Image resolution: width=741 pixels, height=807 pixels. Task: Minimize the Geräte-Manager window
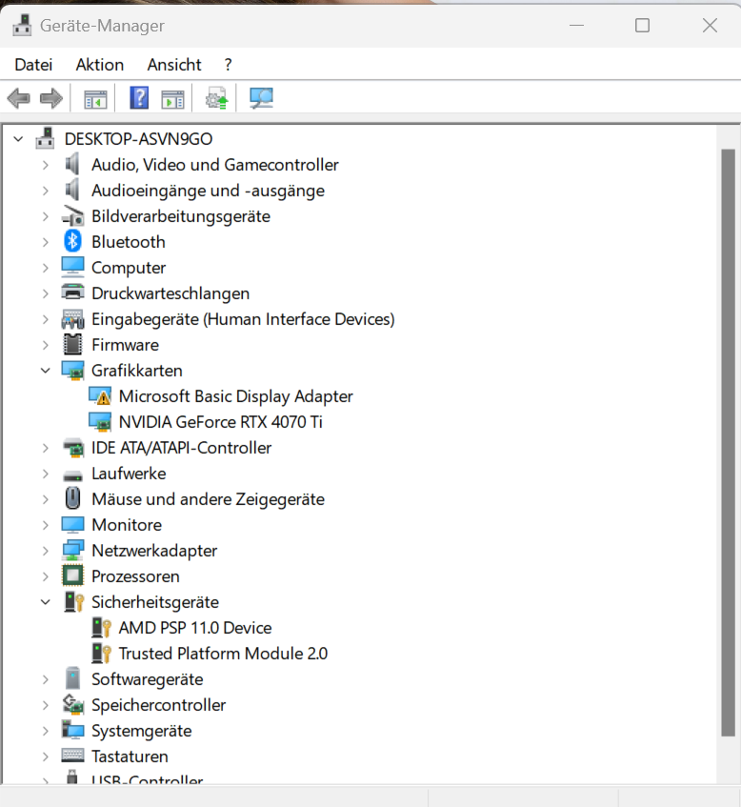[577, 25]
